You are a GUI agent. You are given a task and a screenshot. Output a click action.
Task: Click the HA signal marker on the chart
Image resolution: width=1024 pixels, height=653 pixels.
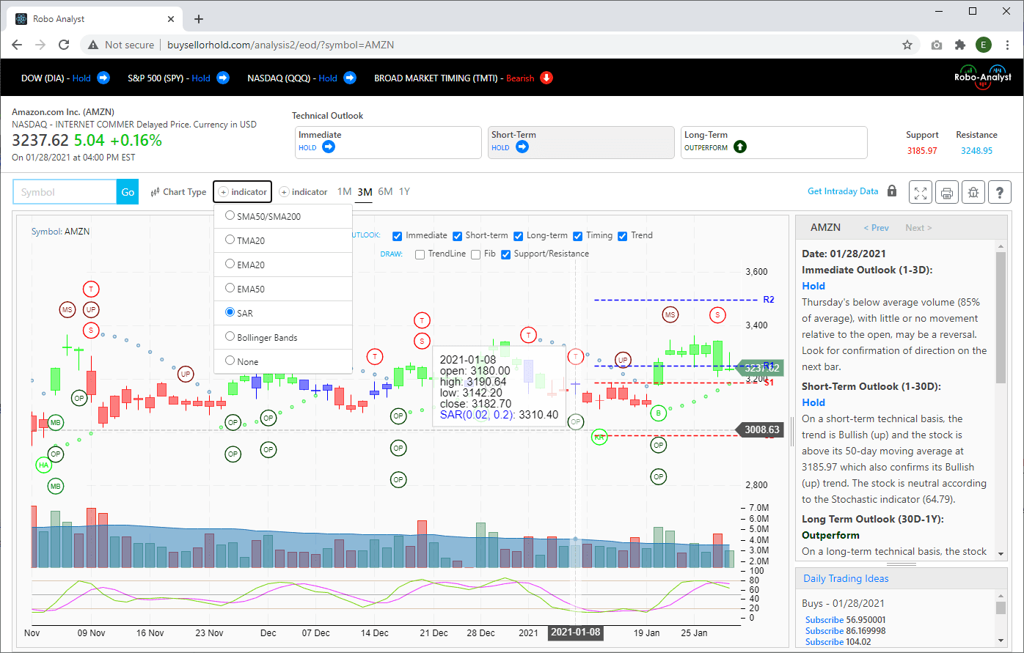[x=44, y=465]
